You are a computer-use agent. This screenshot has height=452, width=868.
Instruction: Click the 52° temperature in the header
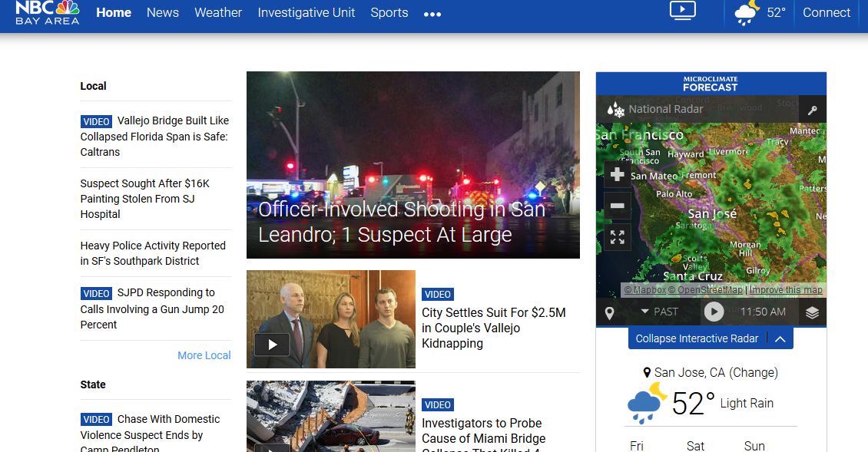pyautogui.click(x=776, y=13)
